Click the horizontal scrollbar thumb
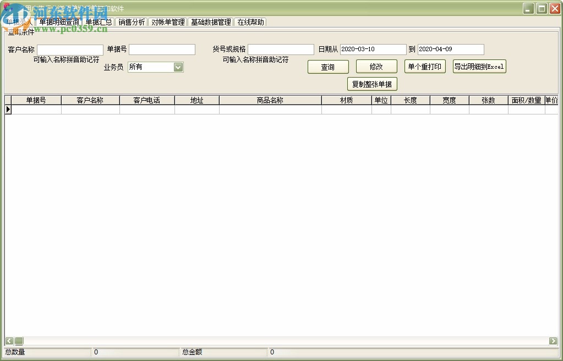Viewport: 563px width, 361px height. (19, 341)
